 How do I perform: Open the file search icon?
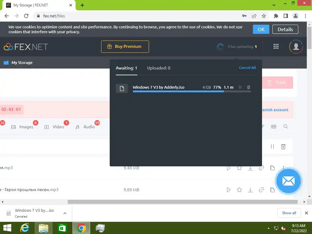[x=285, y=126]
